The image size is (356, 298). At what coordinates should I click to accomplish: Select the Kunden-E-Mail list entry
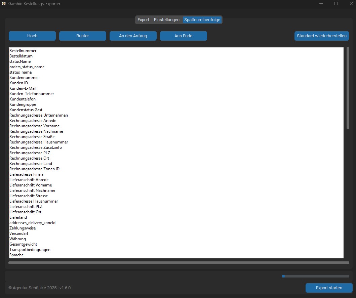[x=23, y=88]
